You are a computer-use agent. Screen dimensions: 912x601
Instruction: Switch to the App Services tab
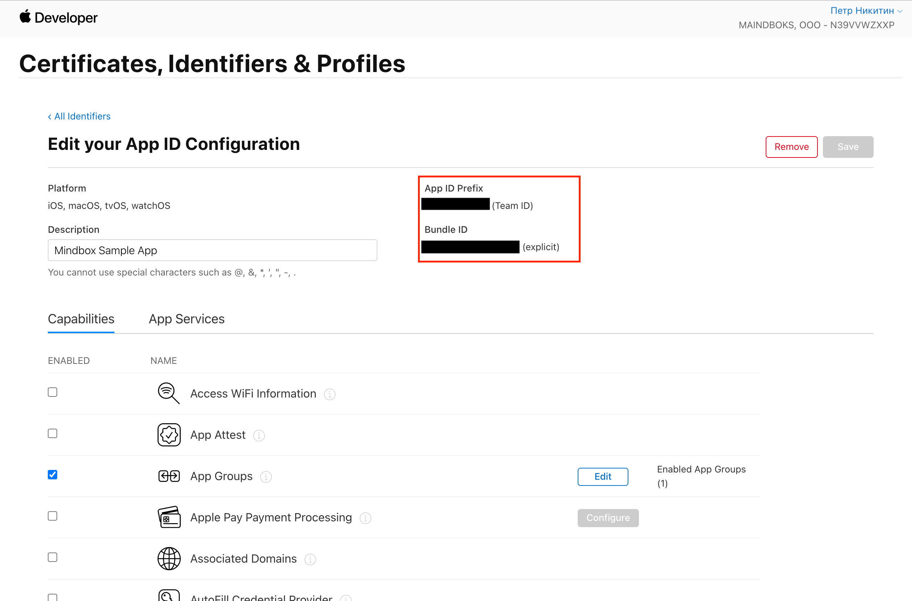pos(186,319)
